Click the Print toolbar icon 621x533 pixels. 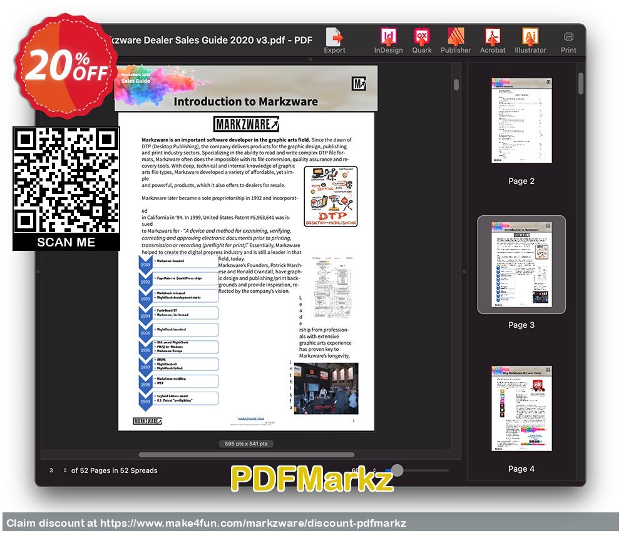pos(568,43)
